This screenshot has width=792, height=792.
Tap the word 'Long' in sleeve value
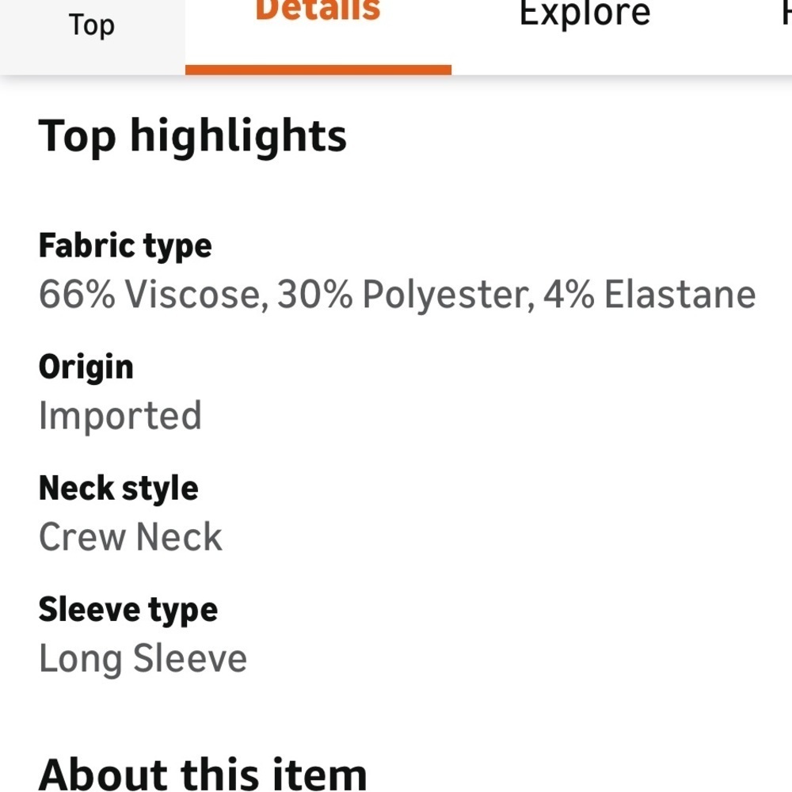[81, 660]
